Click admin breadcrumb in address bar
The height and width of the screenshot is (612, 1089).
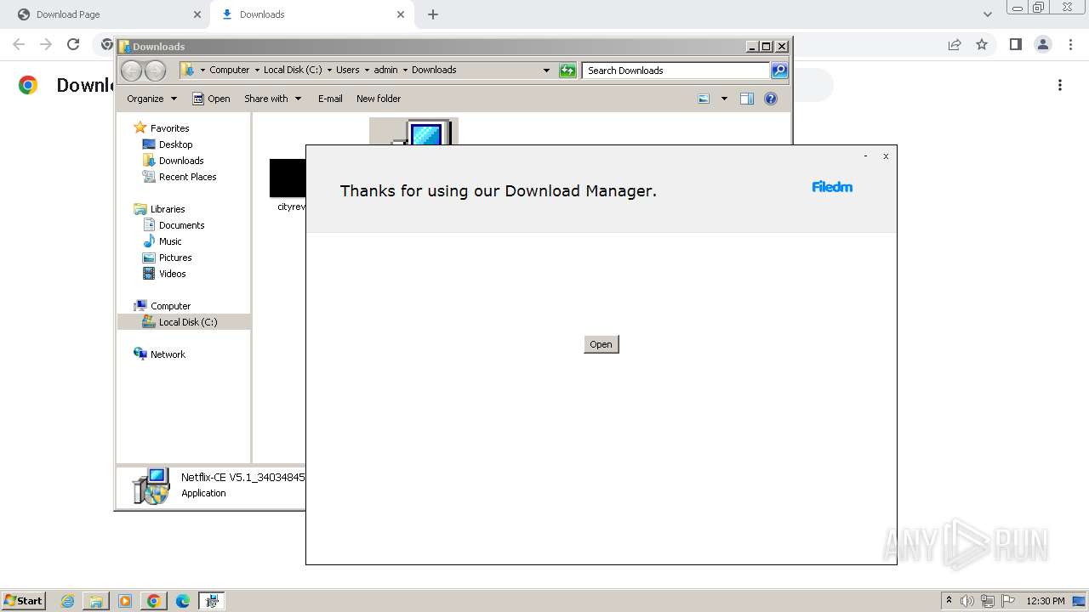[x=385, y=70]
